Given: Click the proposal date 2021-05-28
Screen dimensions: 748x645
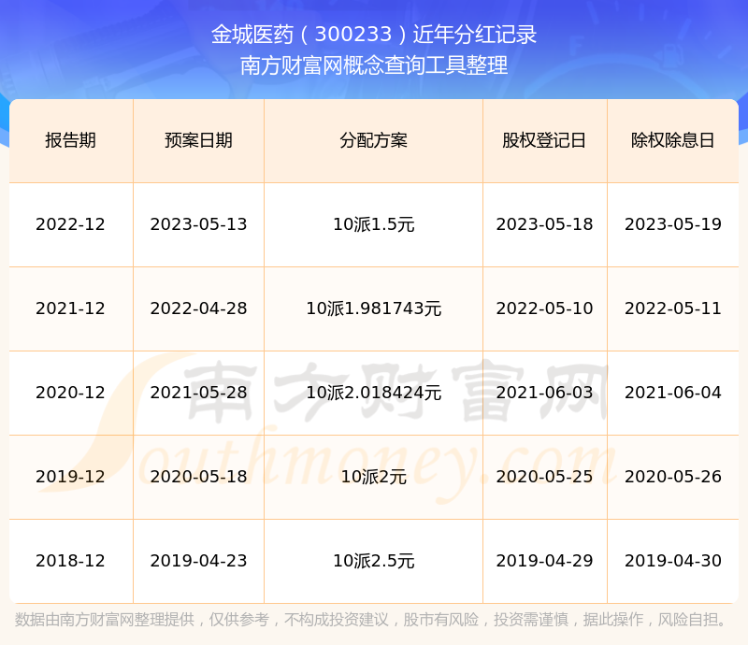Looking at the screenshot, I should 198,393.
